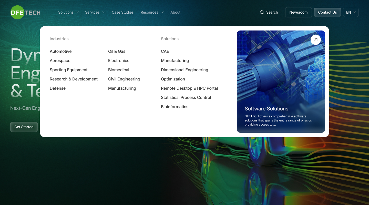Open the Oil & Gas link
Image resolution: width=369 pixels, height=205 pixels.
click(117, 51)
